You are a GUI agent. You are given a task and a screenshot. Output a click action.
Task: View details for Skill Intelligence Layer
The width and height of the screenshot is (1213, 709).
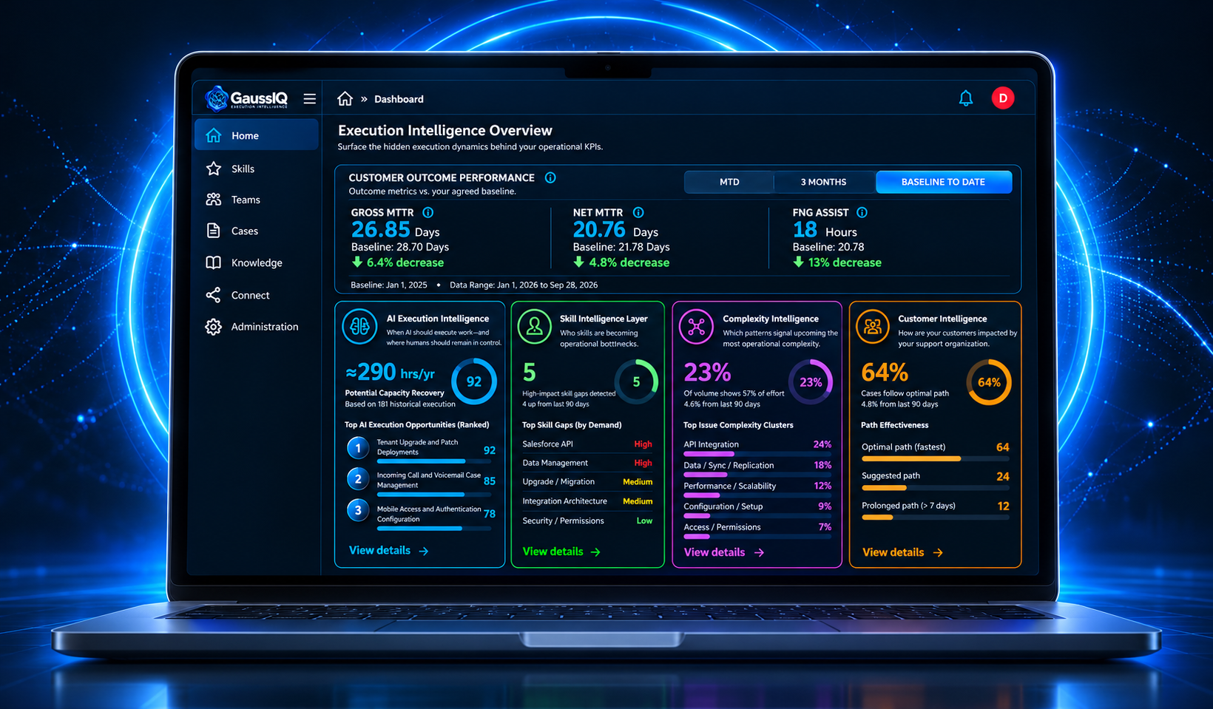(x=561, y=552)
